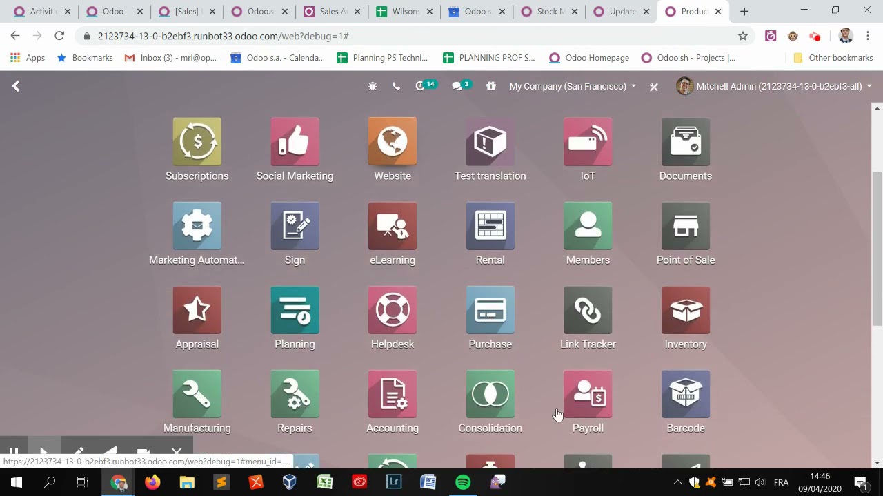Reload the page
This screenshot has height=496, width=883.
pyautogui.click(x=59, y=36)
